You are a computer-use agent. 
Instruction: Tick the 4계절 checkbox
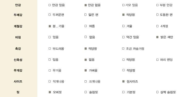[x=157, y=26]
